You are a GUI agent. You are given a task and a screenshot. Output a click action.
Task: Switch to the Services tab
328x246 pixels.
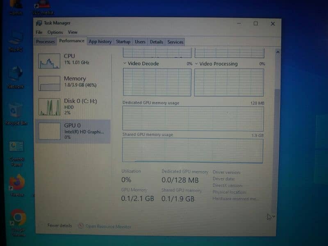pyautogui.click(x=175, y=42)
